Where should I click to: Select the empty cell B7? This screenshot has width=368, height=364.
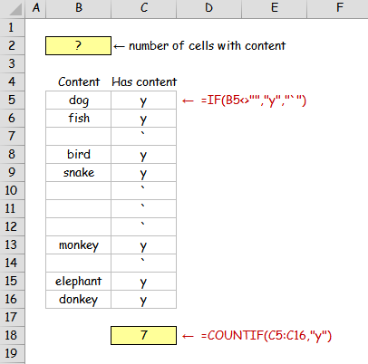pos(79,137)
